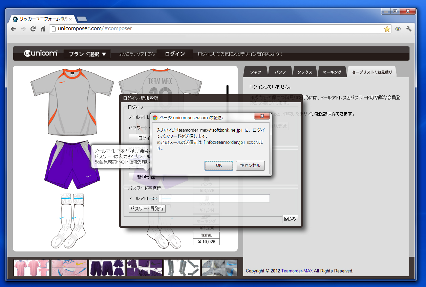426x287 pixels.
Task: Click the header text ログインしてお気に入りデザインを保存しよう！
Action: pyautogui.click(x=240, y=54)
